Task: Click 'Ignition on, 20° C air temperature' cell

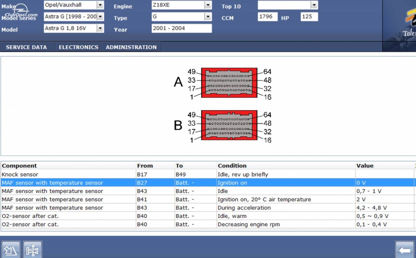Action: pos(286,199)
